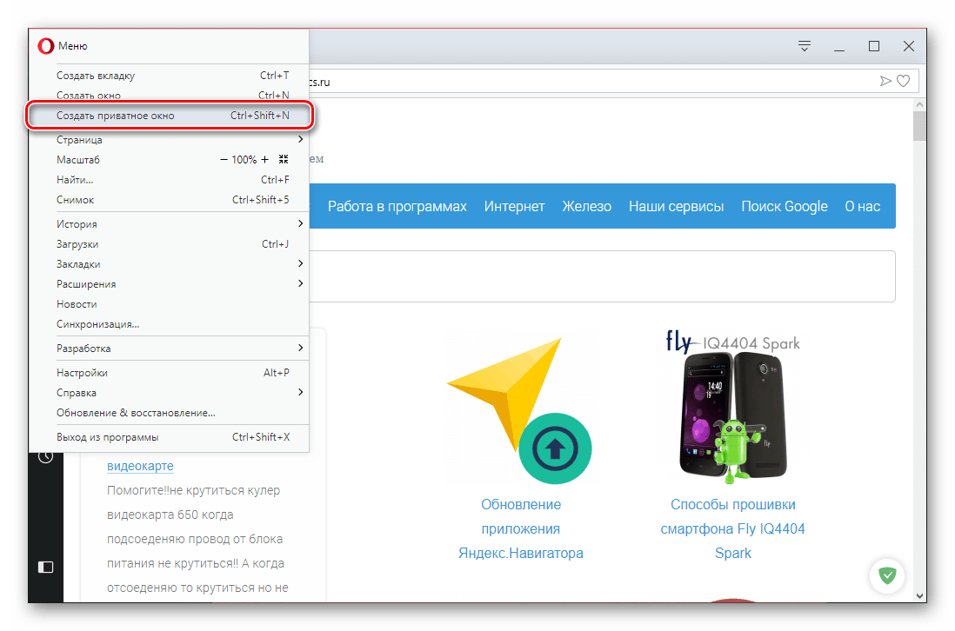Click the heart bookmark icon in address bar
Image resolution: width=955 pixels, height=631 pixels.
pos(904,81)
